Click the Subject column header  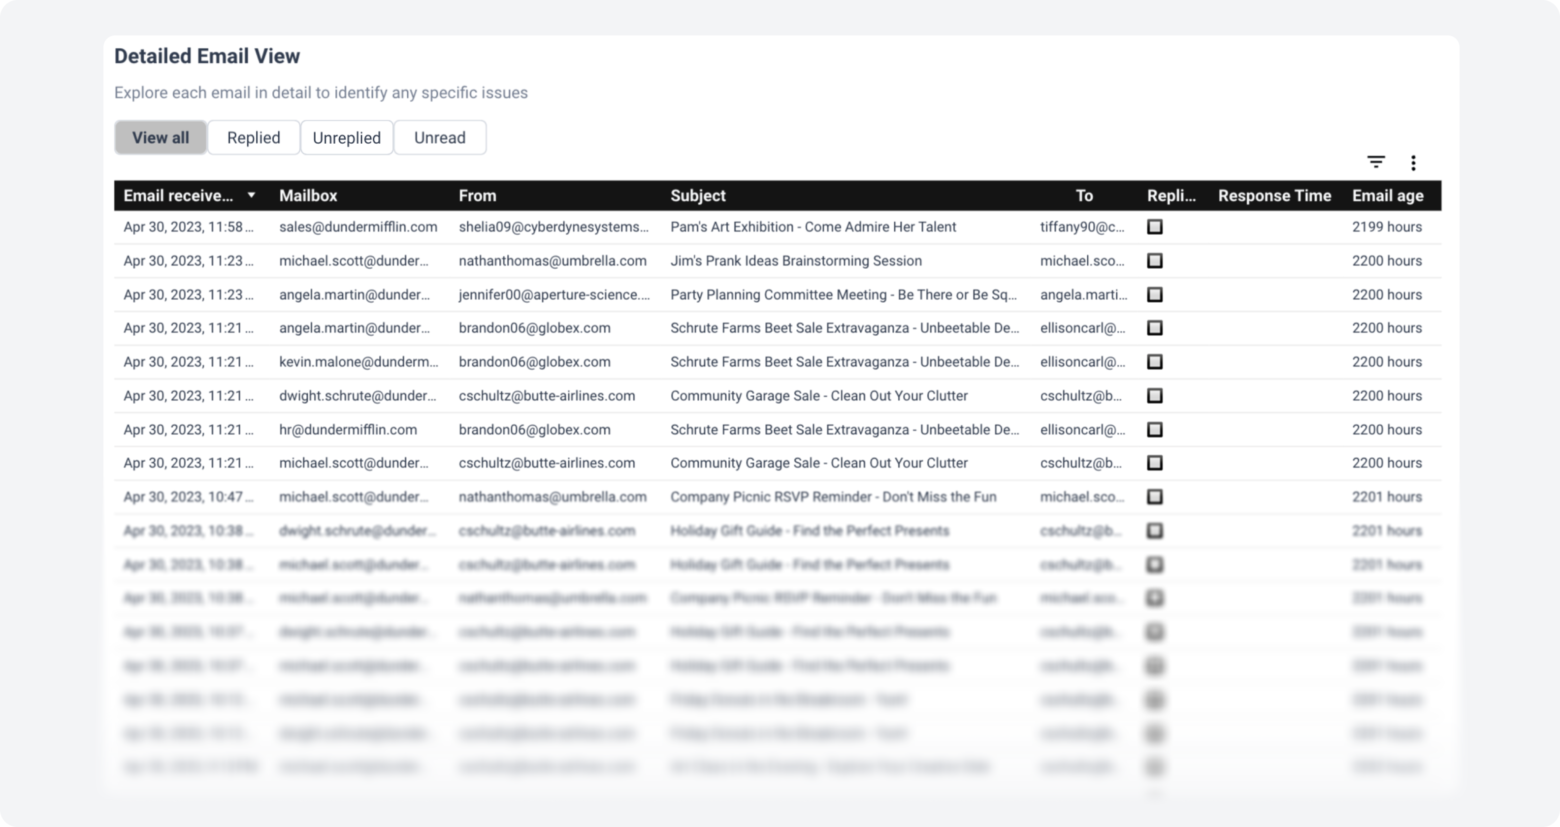(x=698, y=195)
